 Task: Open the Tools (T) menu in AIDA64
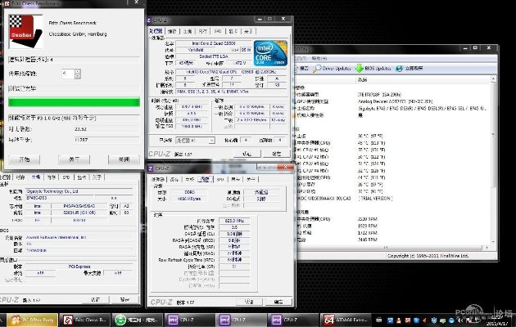pyautogui.click(x=300, y=58)
